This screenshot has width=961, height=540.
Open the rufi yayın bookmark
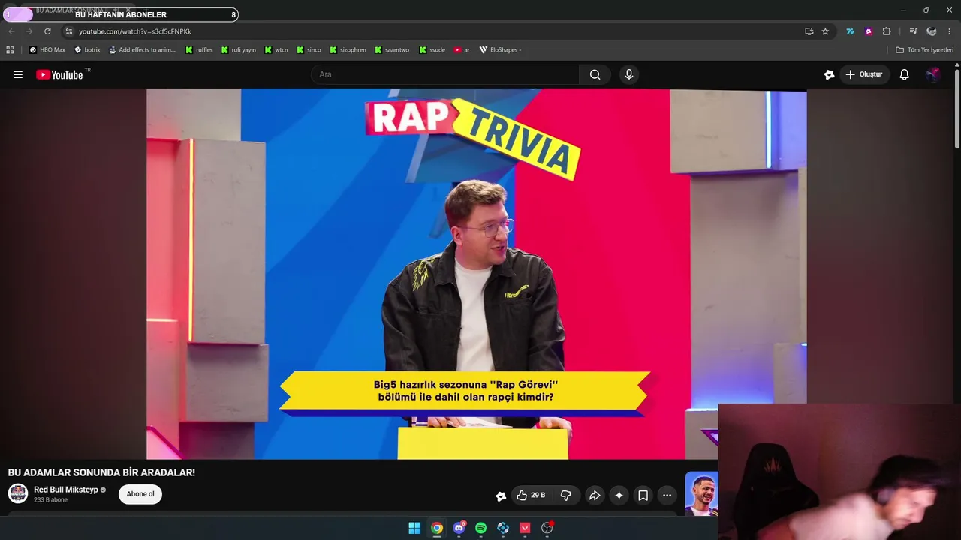[x=238, y=50]
